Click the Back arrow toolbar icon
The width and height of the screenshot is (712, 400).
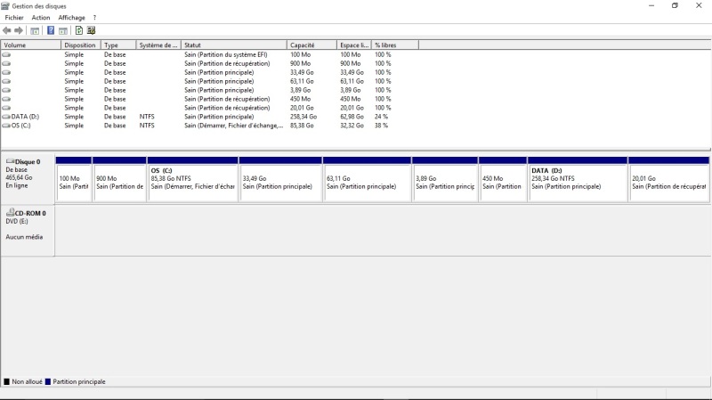[7, 30]
